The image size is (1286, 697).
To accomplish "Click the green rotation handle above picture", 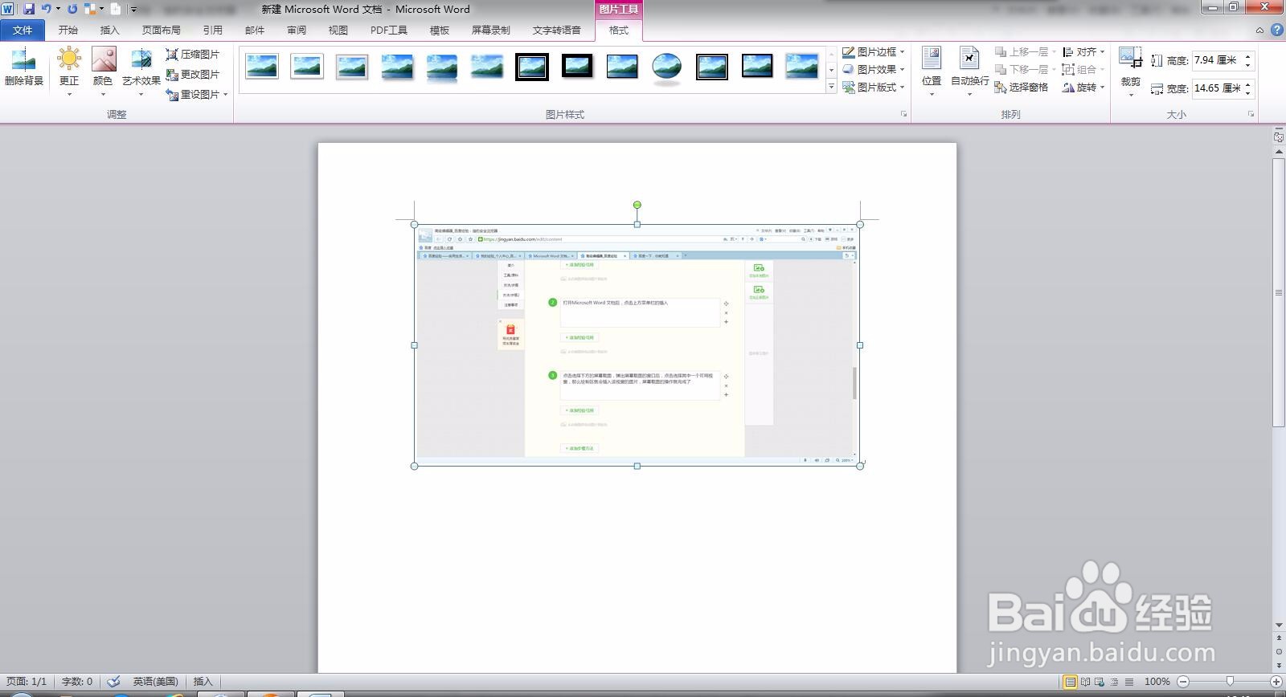I will [637, 205].
